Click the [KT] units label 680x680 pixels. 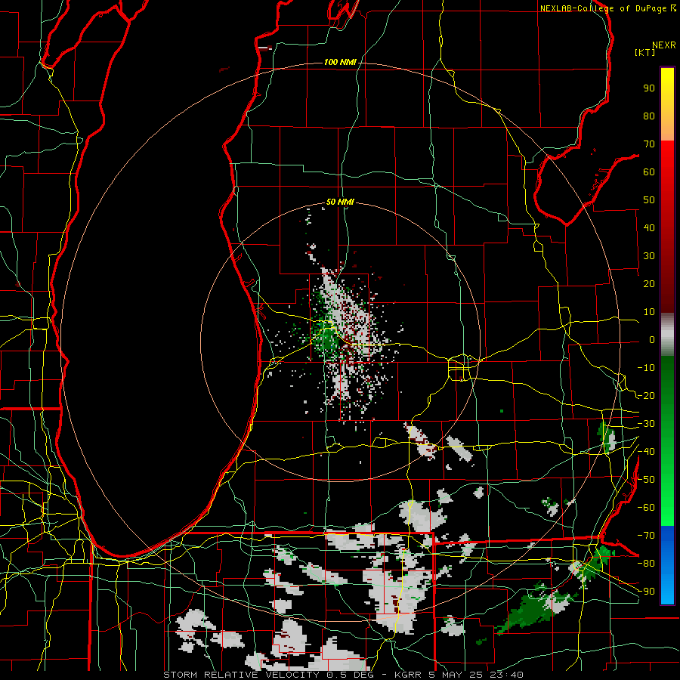[x=644, y=52]
